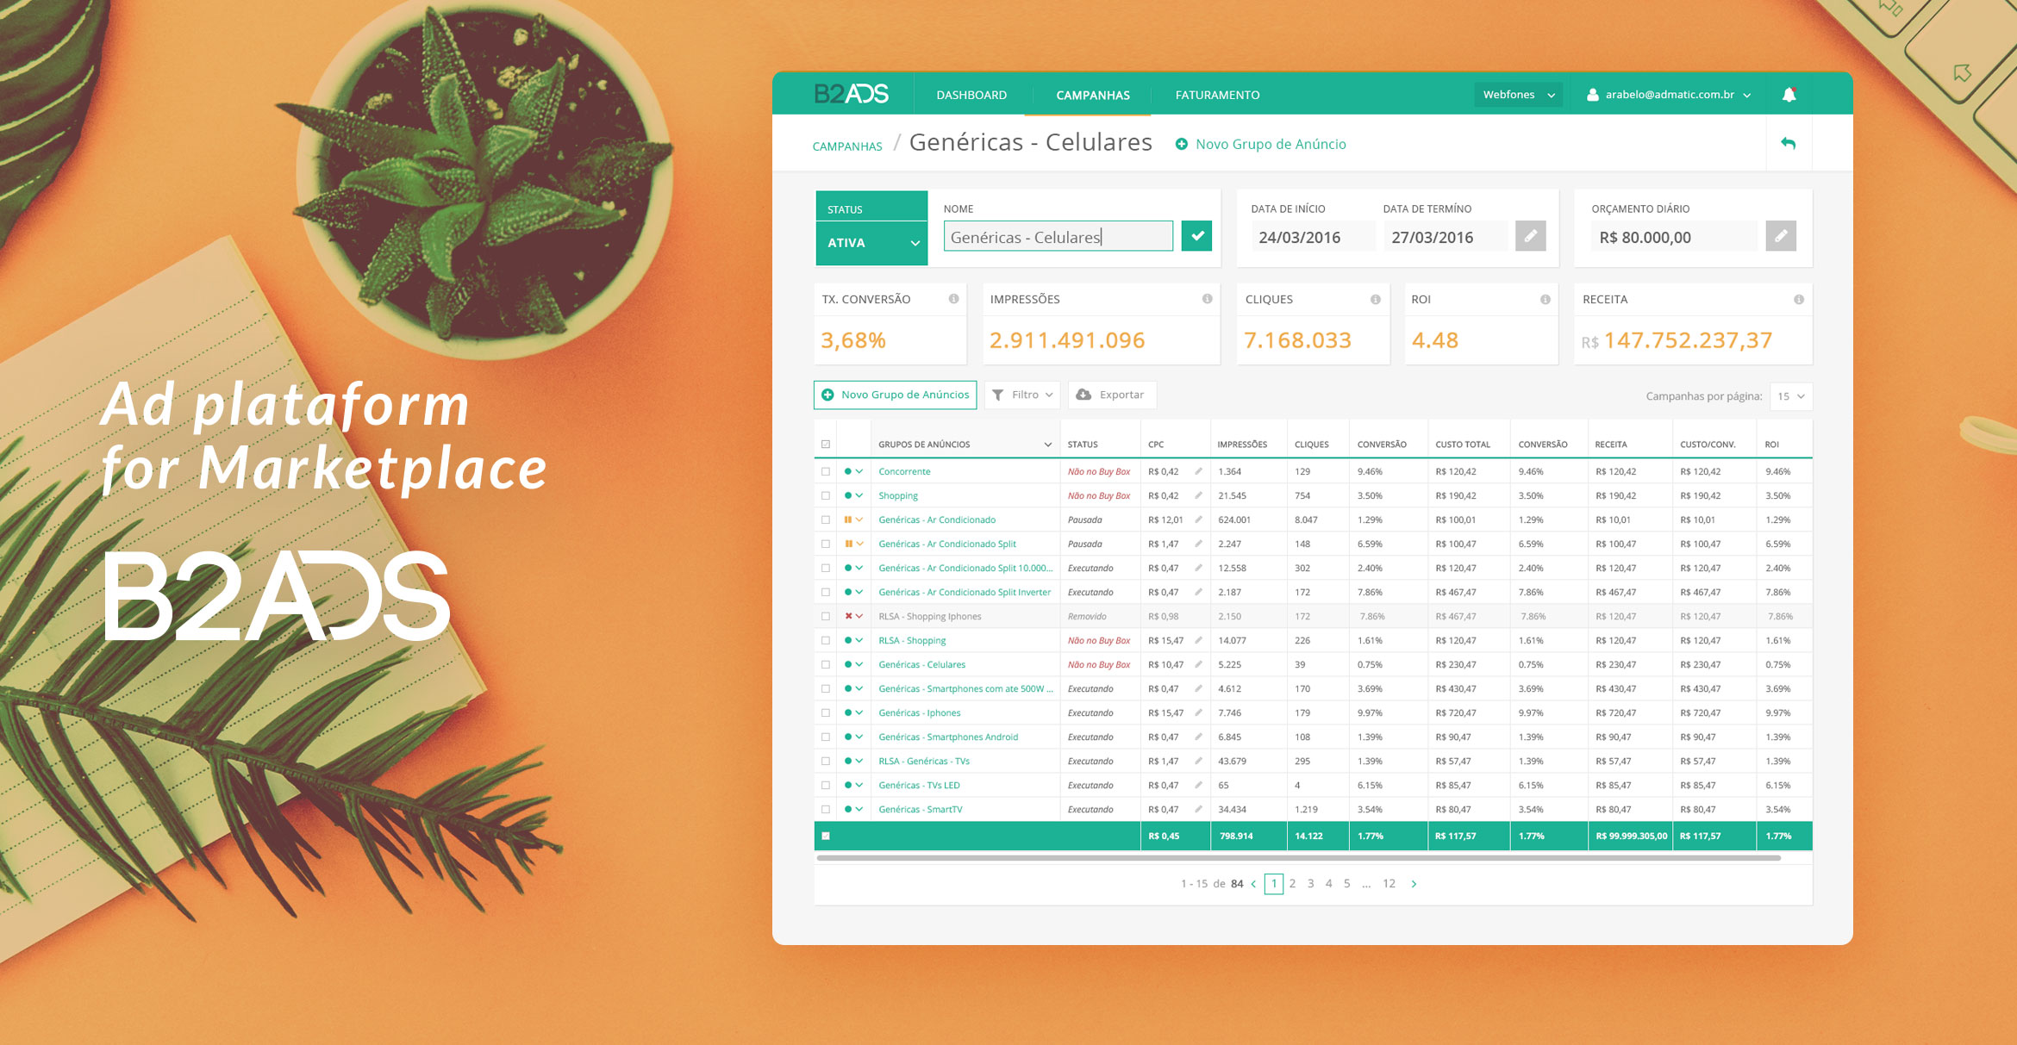This screenshot has width=2017, height=1045.
Task: Open Genéricas - Smartphones Android ad group
Action: [948, 737]
